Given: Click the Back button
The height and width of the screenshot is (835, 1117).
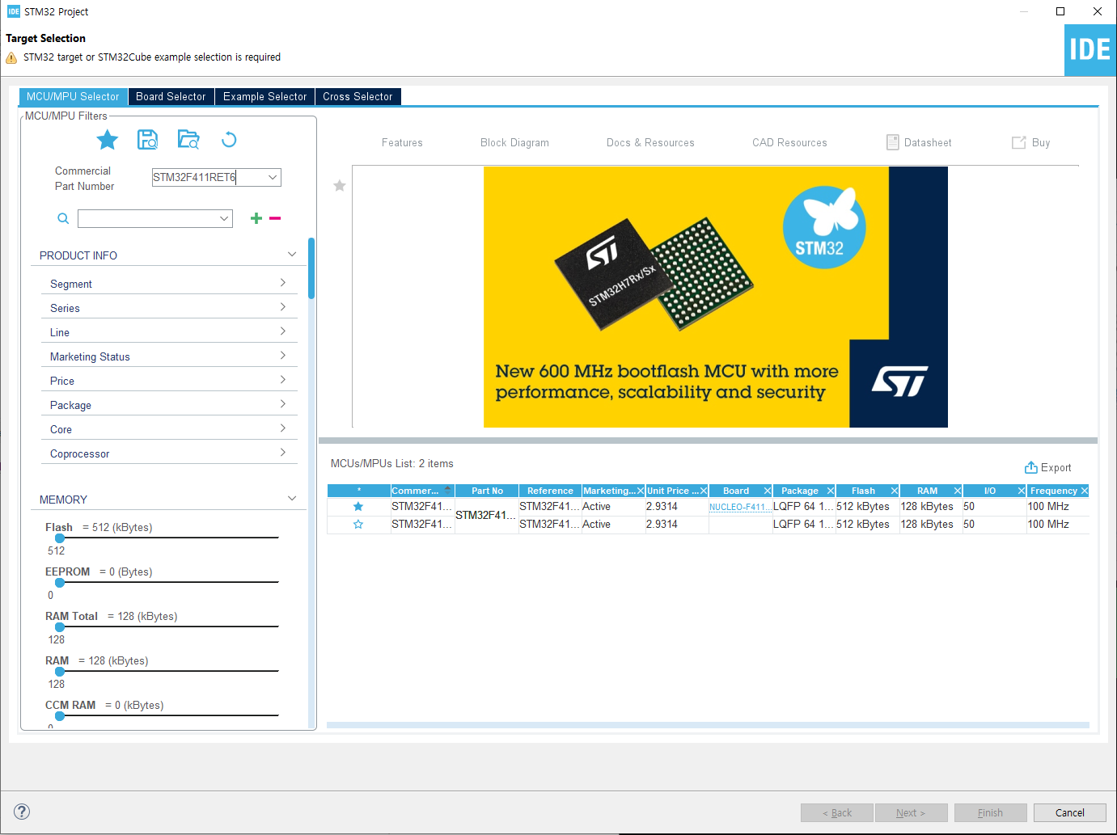Looking at the screenshot, I should [836, 812].
